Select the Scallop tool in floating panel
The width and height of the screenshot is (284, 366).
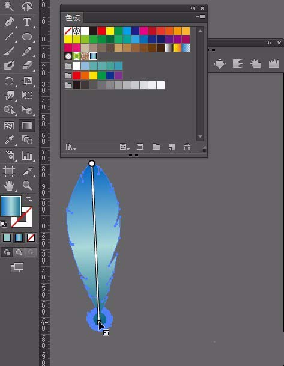pyautogui.click(x=238, y=64)
